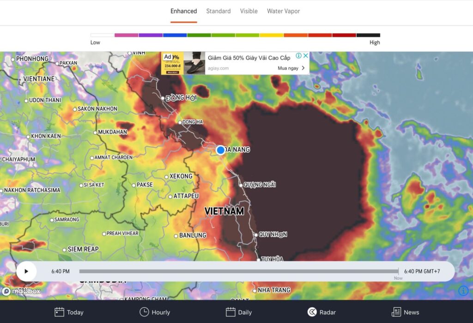Click the Quy Nhơn city label
The width and height of the screenshot is (473, 323).
273,234
